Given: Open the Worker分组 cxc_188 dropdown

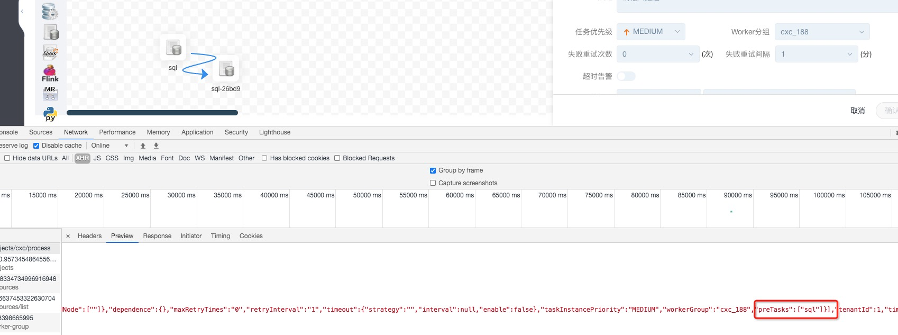Looking at the screenshot, I should (822, 32).
